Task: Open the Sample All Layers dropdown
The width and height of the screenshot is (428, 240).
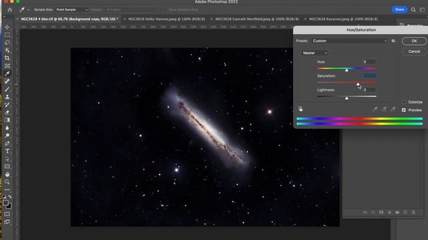Action: (132, 10)
